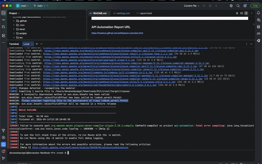This screenshot has width=262, height=164.
Task: Open the qdox-2.0.1.jar download link
Action: (x=100, y=85)
